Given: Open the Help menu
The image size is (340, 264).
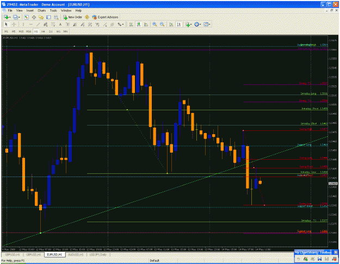Looking at the screenshot, I should tap(78, 10).
